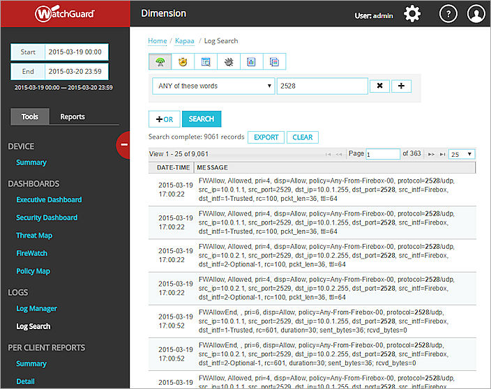
Task: Select the All logs documents icon
Action: point(274,62)
